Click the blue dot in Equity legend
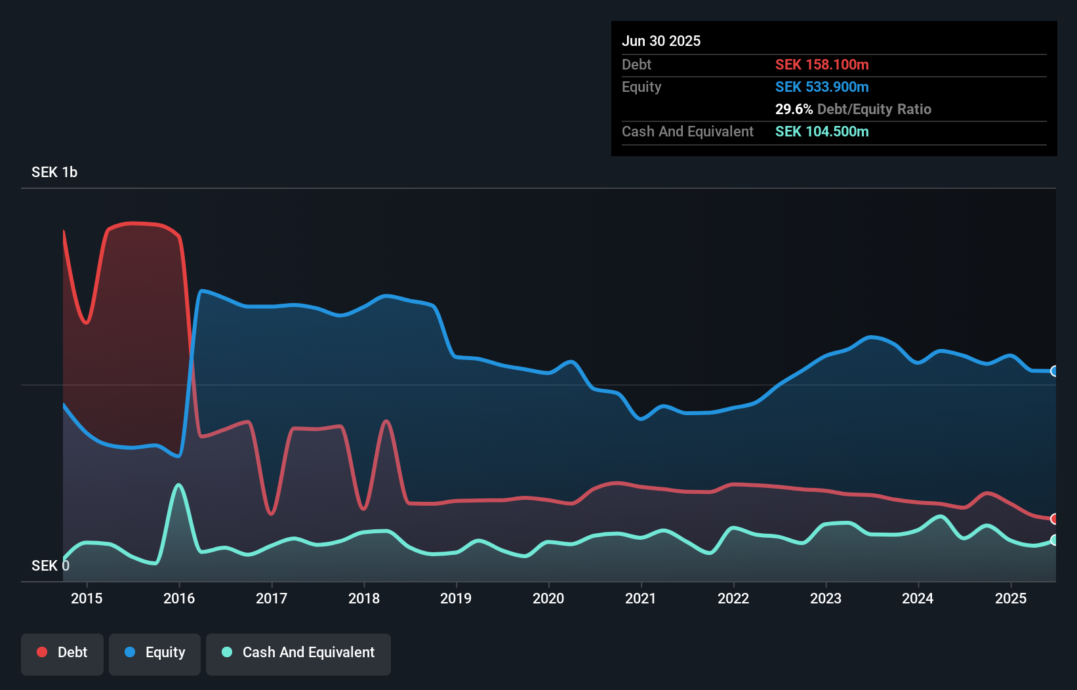 click(130, 652)
